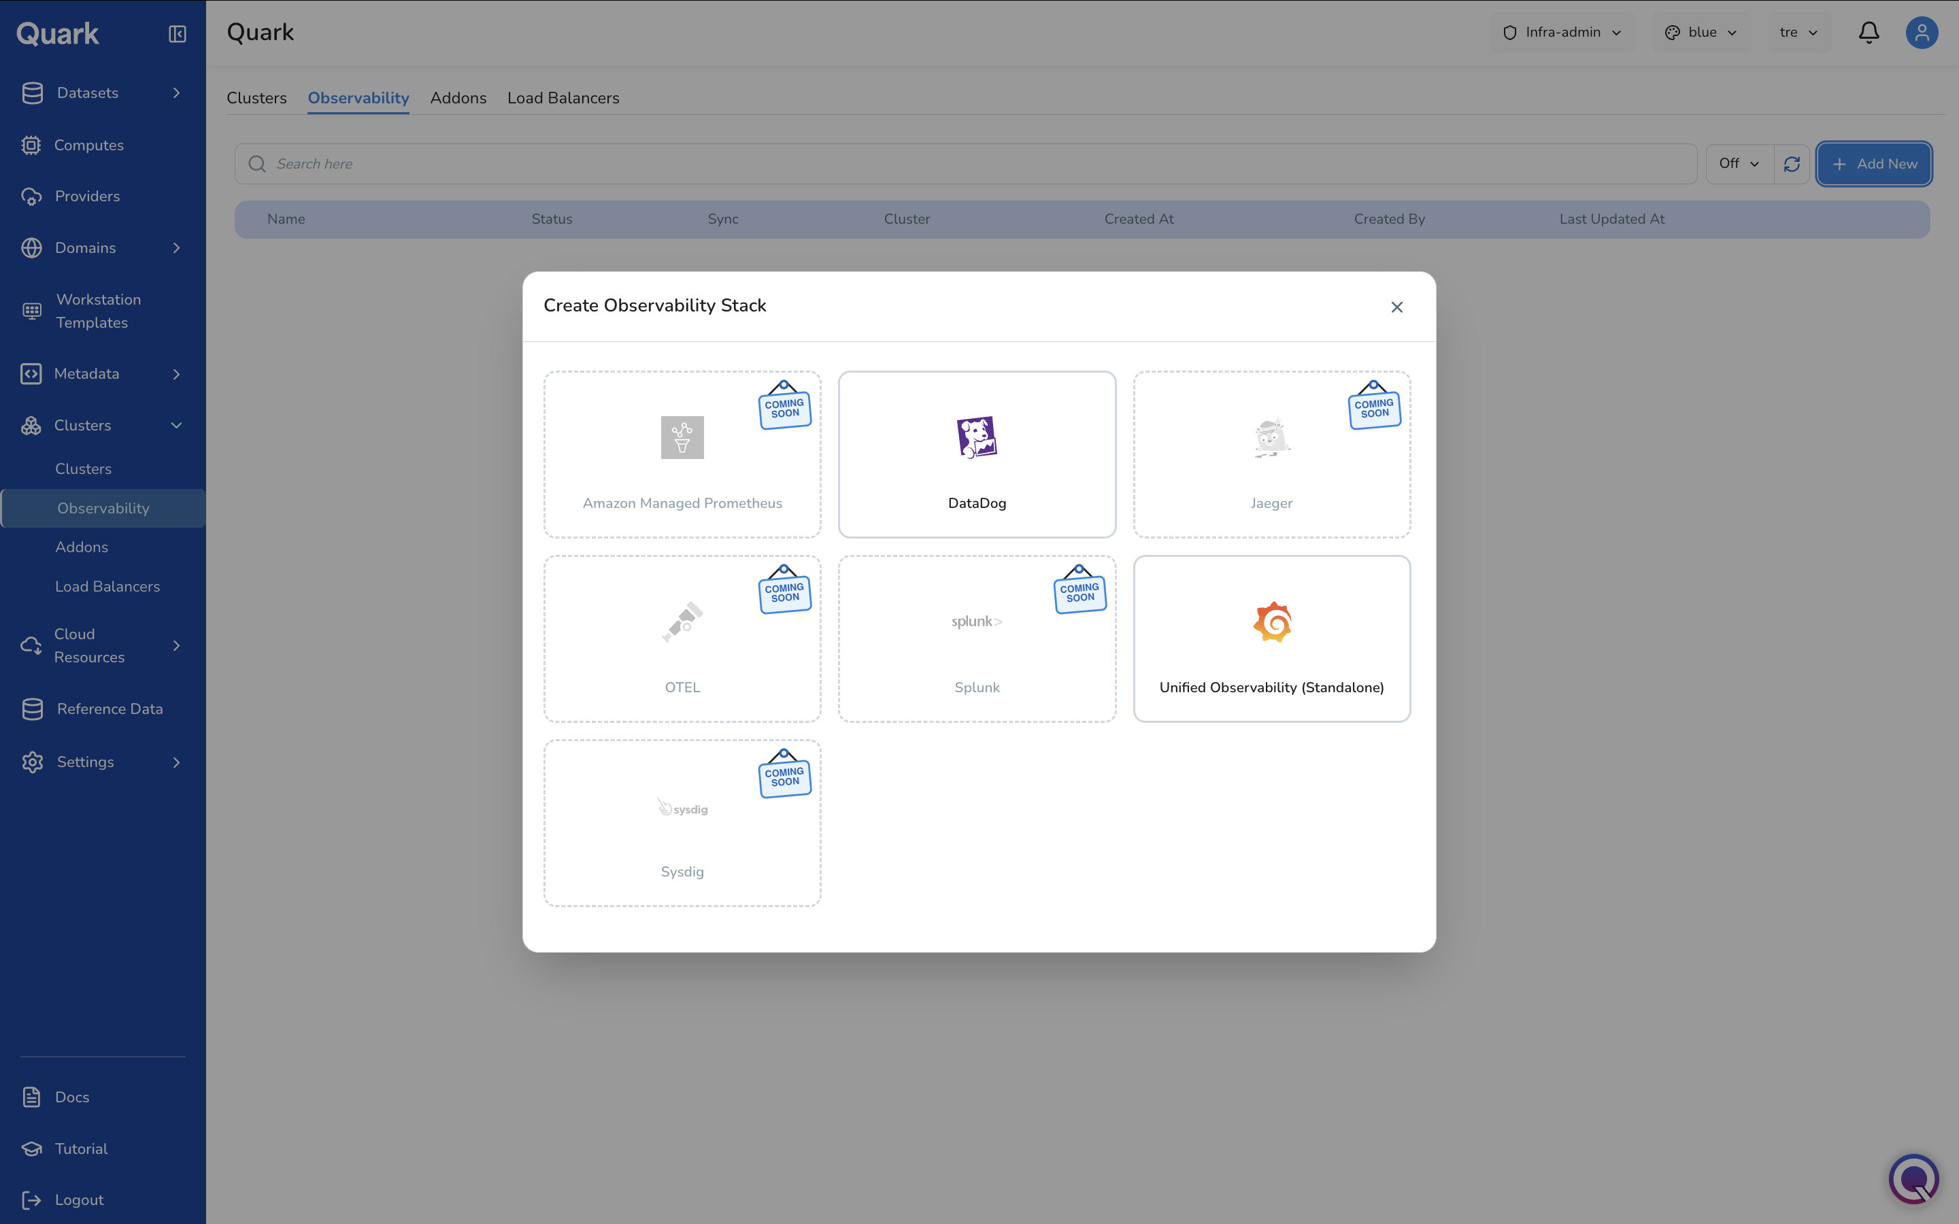Click the OTEL telescope logo
The width and height of the screenshot is (1959, 1224).
click(682, 622)
